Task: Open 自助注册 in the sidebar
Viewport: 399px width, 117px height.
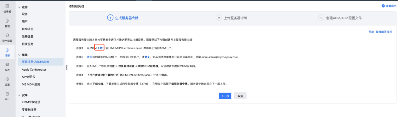Action: [28, 29]
